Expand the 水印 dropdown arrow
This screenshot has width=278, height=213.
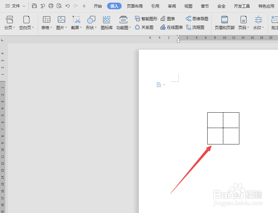tap(263, 27)
